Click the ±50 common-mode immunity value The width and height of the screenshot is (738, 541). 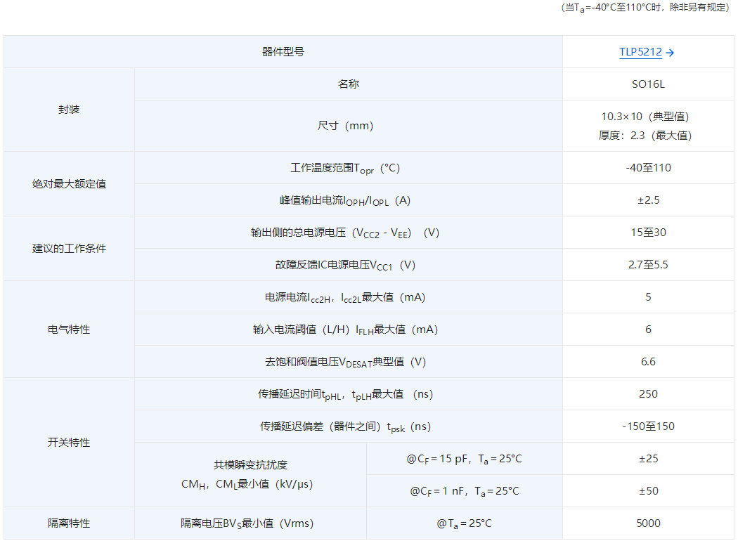pyautogui.click(x=647, y=491)
